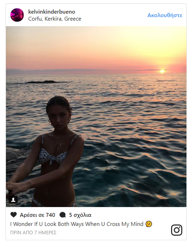Open the Corfu, Kerkira, Greece location
192x243 pixels.
tap(55, 19)
